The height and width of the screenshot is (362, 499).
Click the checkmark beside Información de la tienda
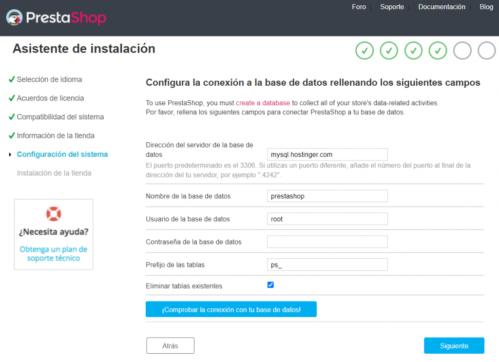click(x=13, y=135)
